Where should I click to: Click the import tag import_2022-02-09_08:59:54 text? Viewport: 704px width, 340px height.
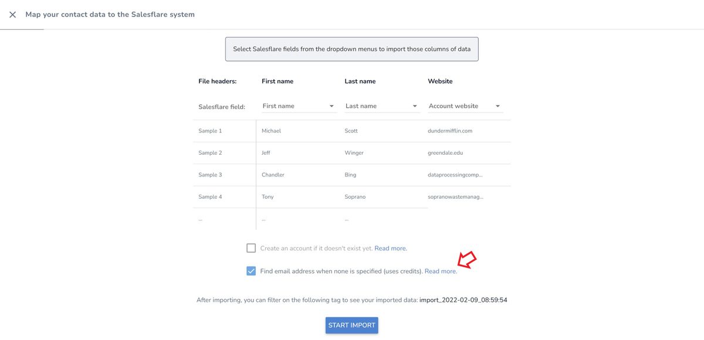pos(463,300)
